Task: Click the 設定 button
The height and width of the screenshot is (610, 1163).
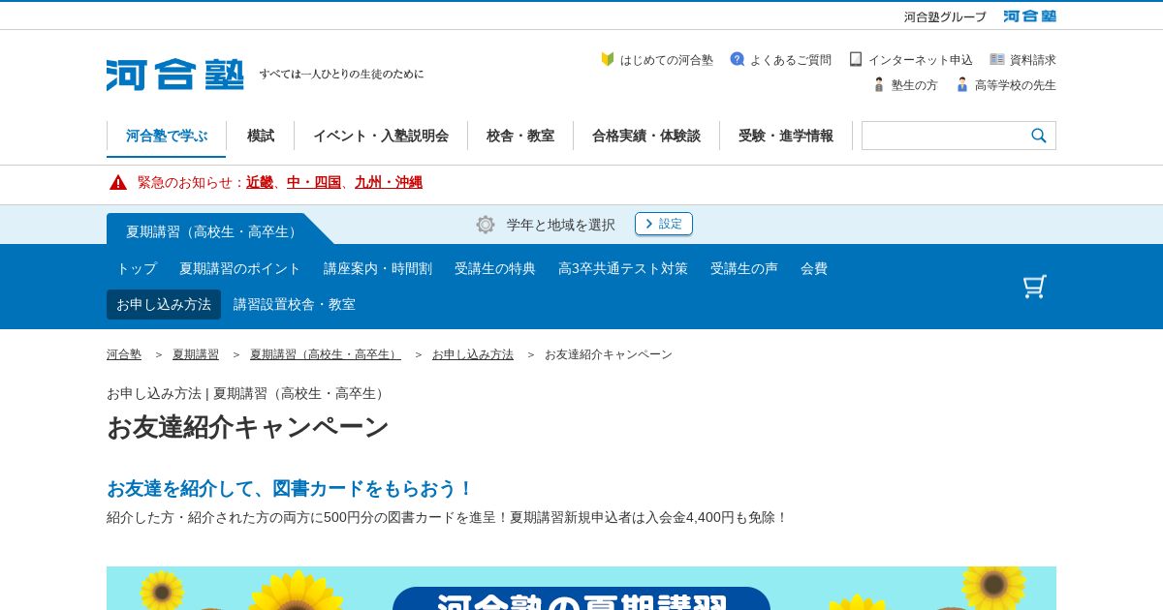Action: tap(664, 224)
